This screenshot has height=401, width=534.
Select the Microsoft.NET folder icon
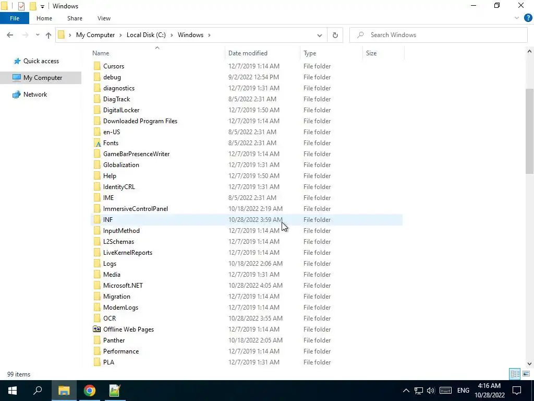(x=97, y=286)
